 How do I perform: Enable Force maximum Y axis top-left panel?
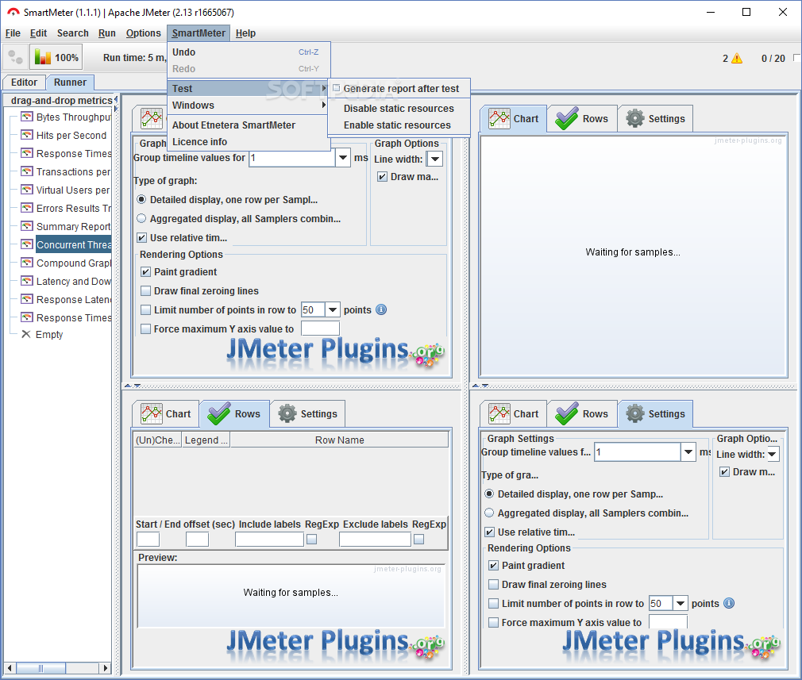pyautogui.click(x=146, y=328)
